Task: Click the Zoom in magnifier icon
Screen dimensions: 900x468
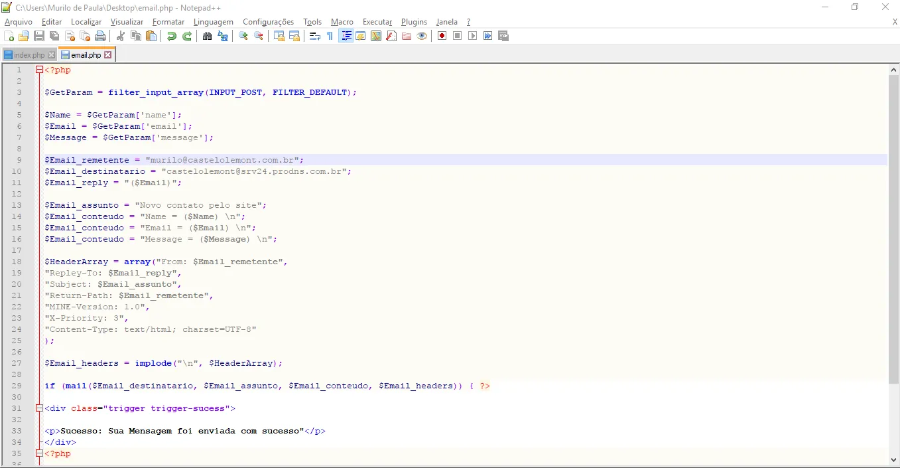Action: tap(243, 36)
